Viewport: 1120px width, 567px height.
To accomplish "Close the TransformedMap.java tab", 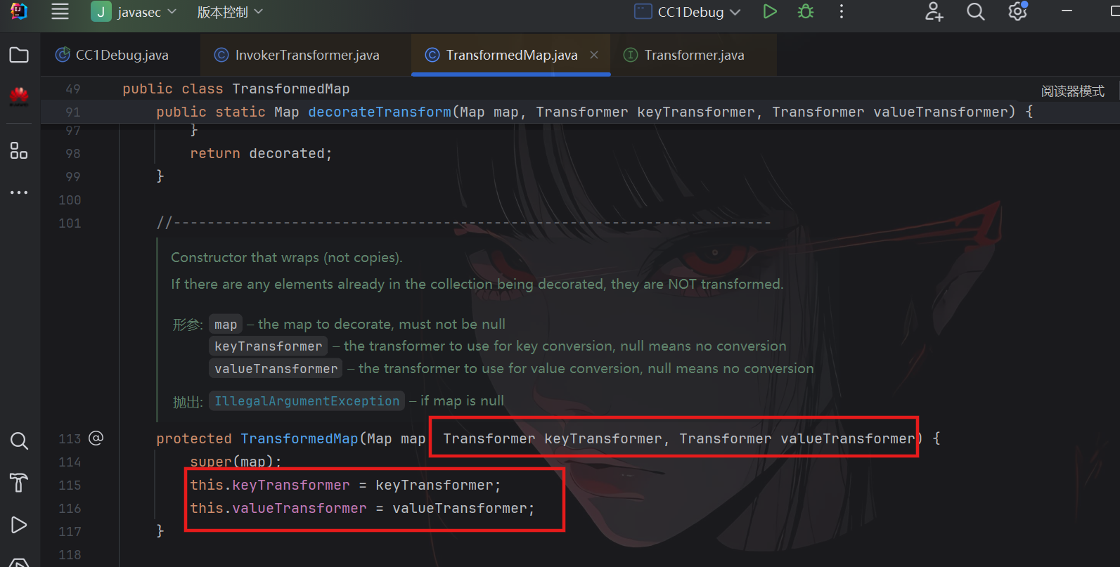I will point(594,55).
